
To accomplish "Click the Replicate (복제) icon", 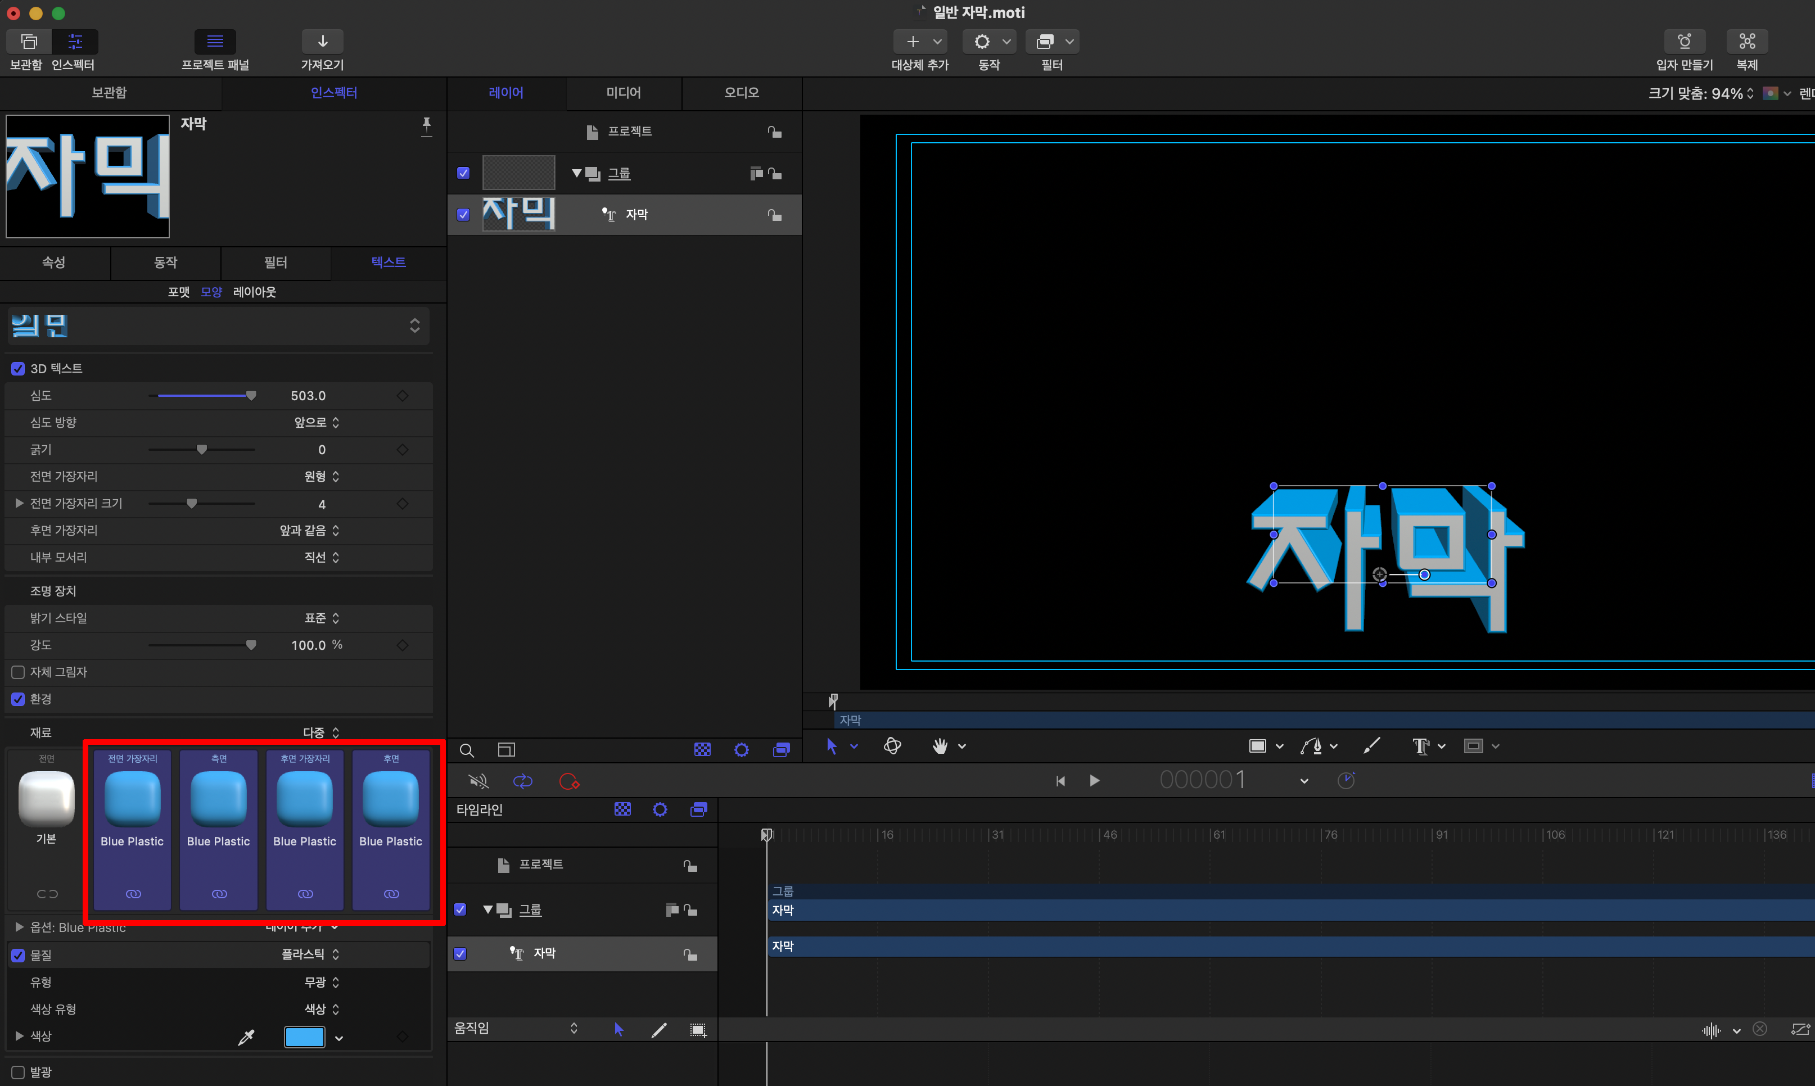I will 1746,42.
